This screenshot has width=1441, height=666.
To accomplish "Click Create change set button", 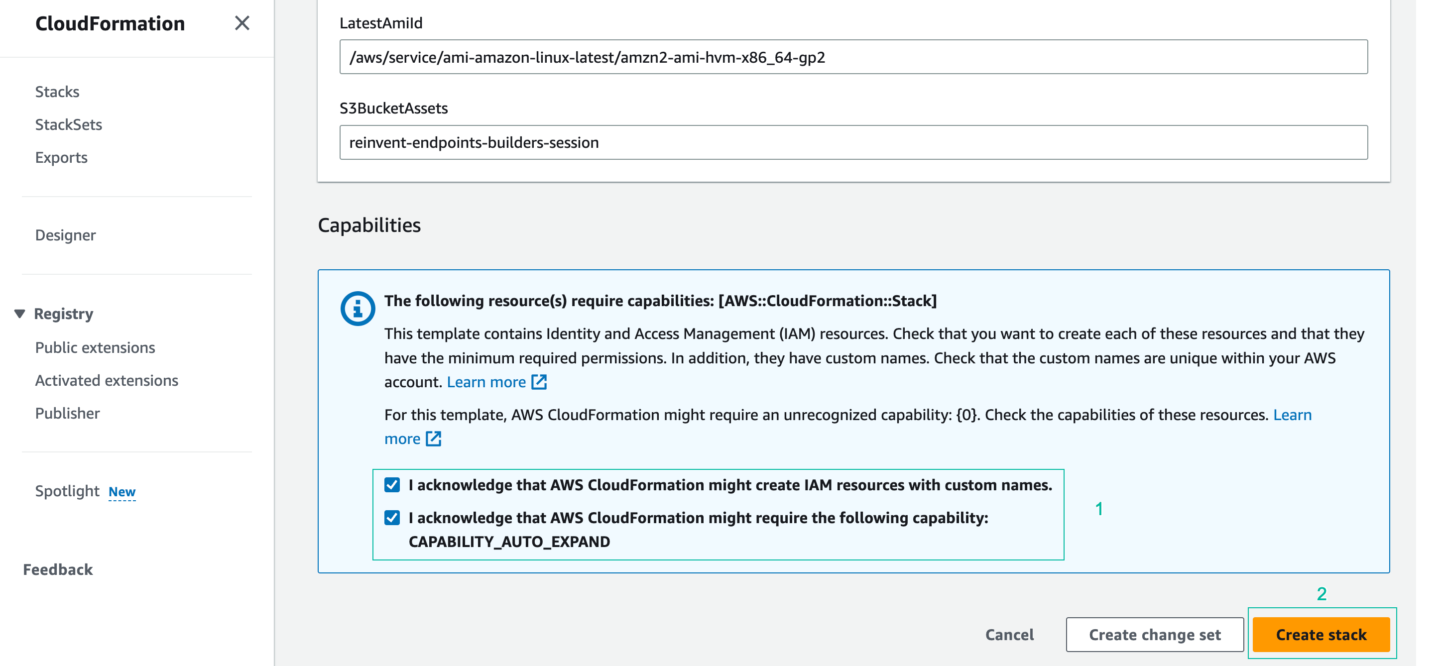I will tap(1155, 635).
